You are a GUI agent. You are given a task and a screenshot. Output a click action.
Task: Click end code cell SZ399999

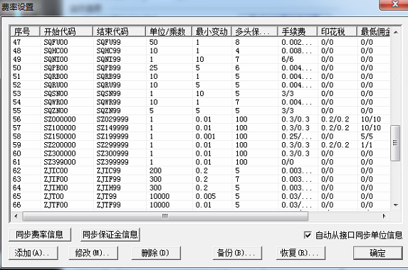[113, 162]
